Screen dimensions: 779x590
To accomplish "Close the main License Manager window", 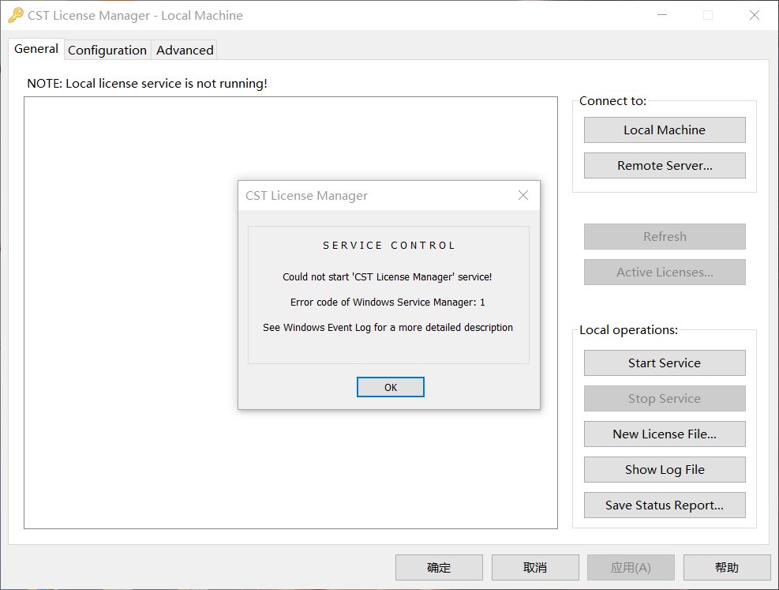I will tap(755, 15).
